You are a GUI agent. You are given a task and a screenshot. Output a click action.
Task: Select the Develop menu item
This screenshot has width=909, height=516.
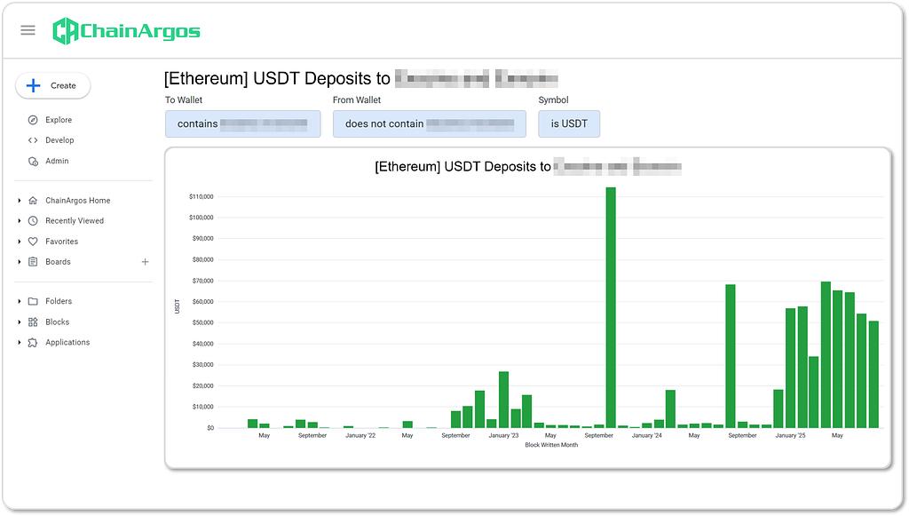click(59, 140)
